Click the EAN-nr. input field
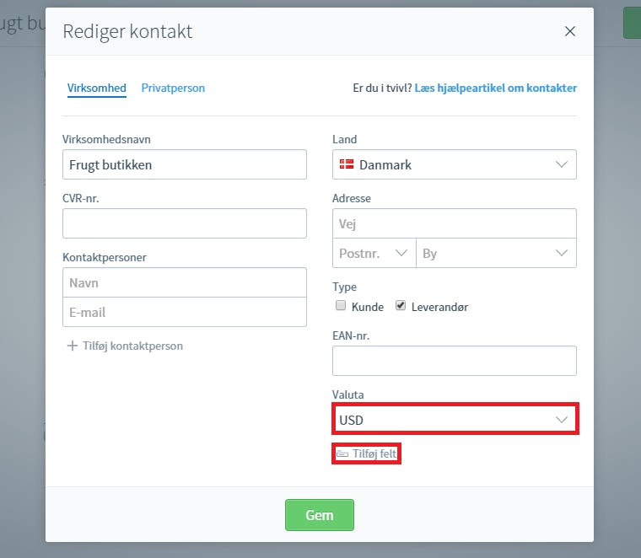The height and width of the screenshot is (558, 641). 454,361
